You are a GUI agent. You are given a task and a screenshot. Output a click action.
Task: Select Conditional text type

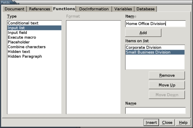pyautogui.click(x=34, y=23)
